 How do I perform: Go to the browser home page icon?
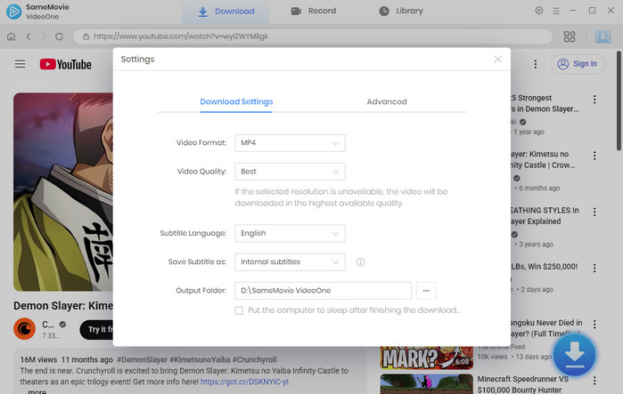click(x=11, y=36)
